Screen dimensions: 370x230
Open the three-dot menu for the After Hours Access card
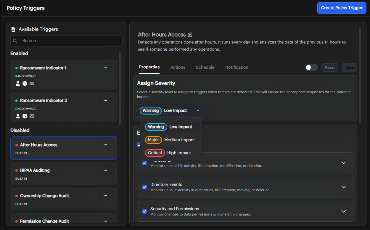coord(105,145)
